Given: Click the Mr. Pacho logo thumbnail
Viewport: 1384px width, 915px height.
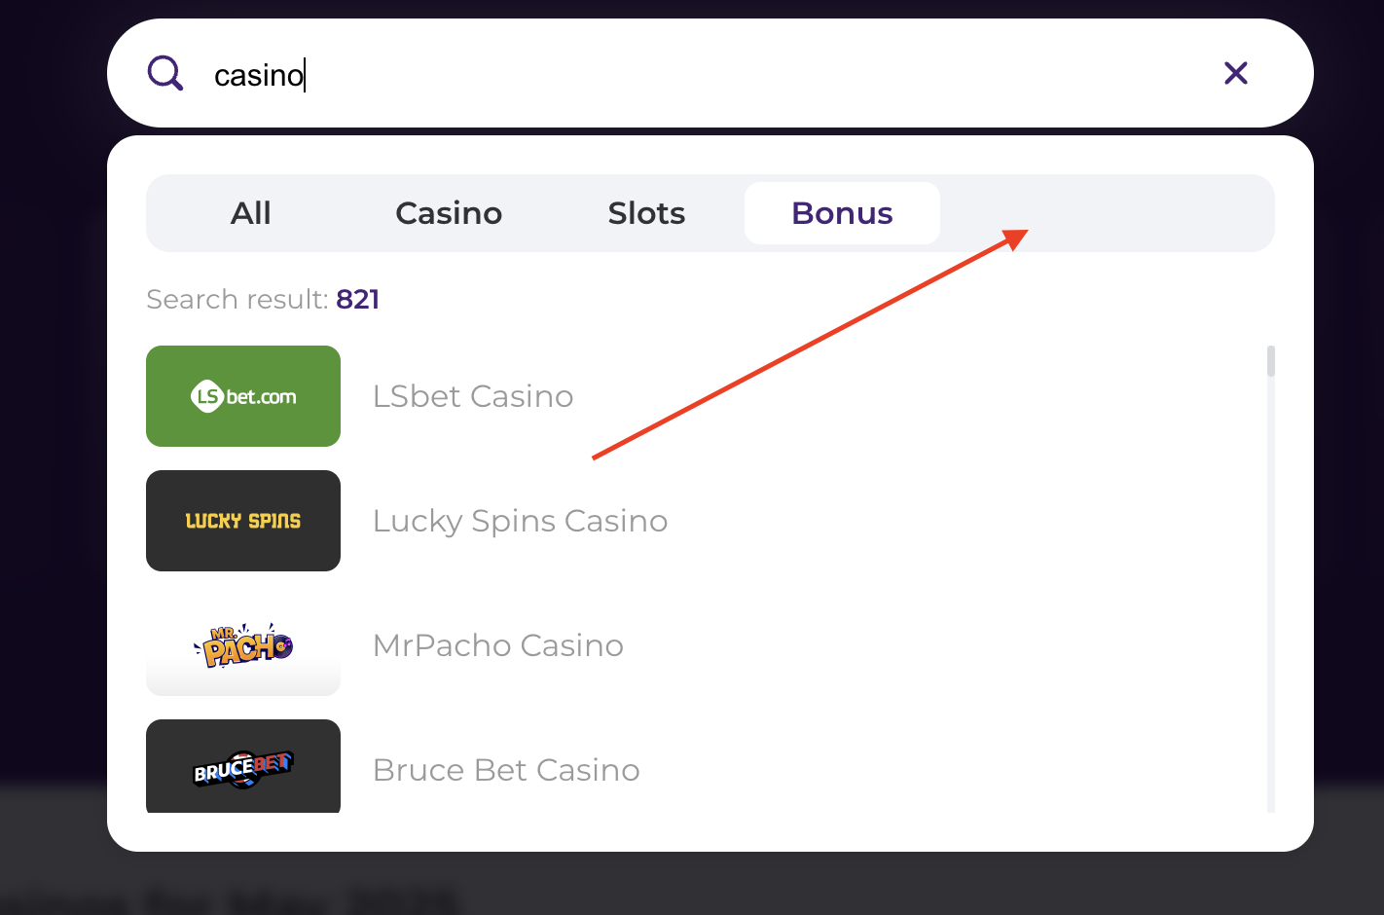Looking at the screenshot, I should tap(243, 645).
